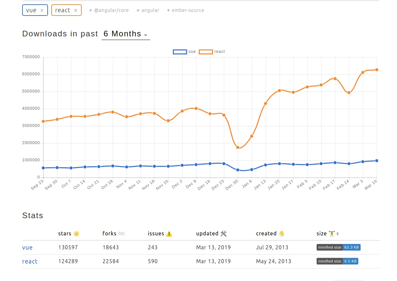Click react stars value 124289
Screen dimensions: 397x281
[x=68, y=261]
